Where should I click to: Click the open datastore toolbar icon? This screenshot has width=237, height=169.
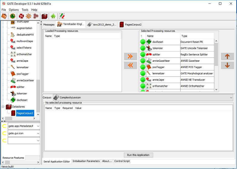44,16
